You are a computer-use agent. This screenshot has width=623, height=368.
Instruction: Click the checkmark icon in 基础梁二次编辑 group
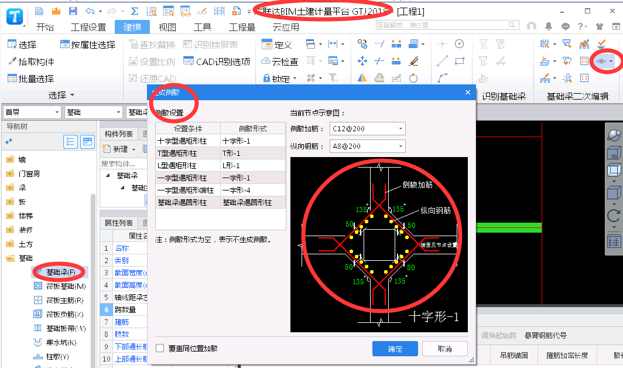click(x=601, y=44)
